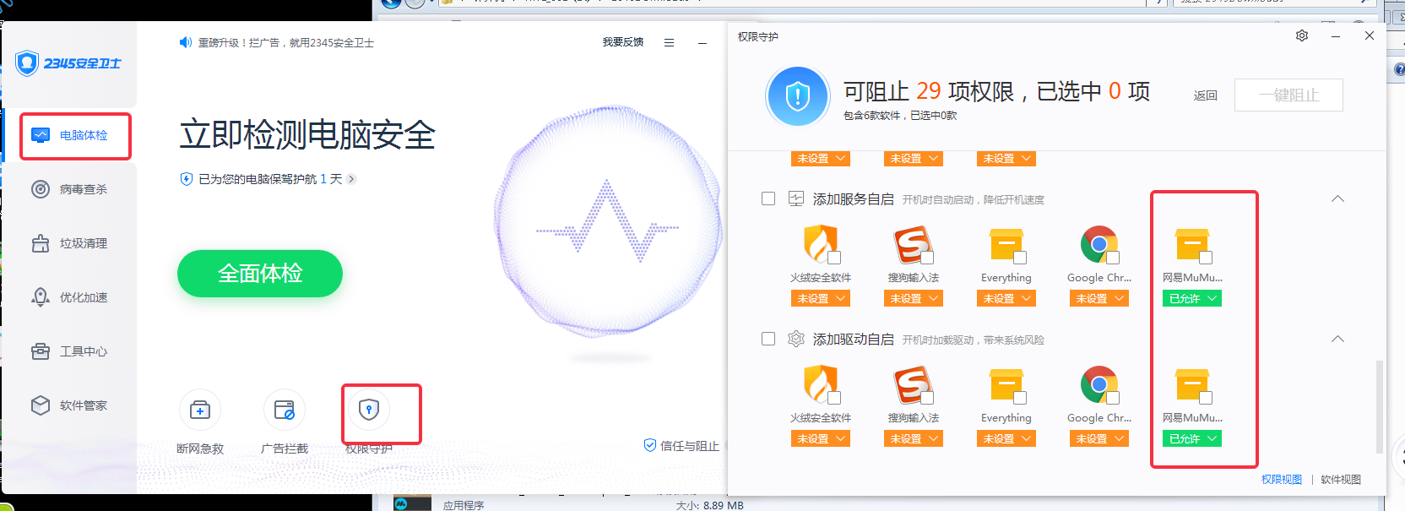1405x511 pixels.
Task: Click the 网易MuMu icon under 添加服务自启
Action: 1191,245
